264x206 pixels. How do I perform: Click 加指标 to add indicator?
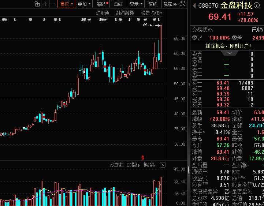coord(133,165)
